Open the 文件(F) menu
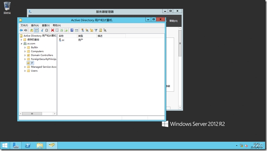This screenshot has width=267, height=151. pyautogui.click(x=24, y=25)
